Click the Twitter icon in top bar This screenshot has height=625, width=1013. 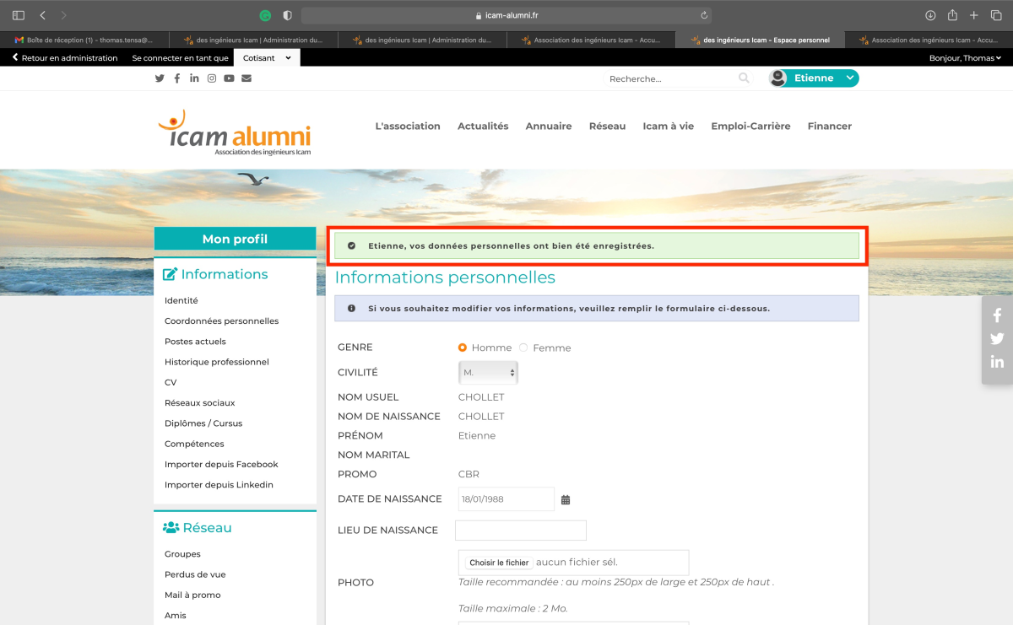click(160, 78)
